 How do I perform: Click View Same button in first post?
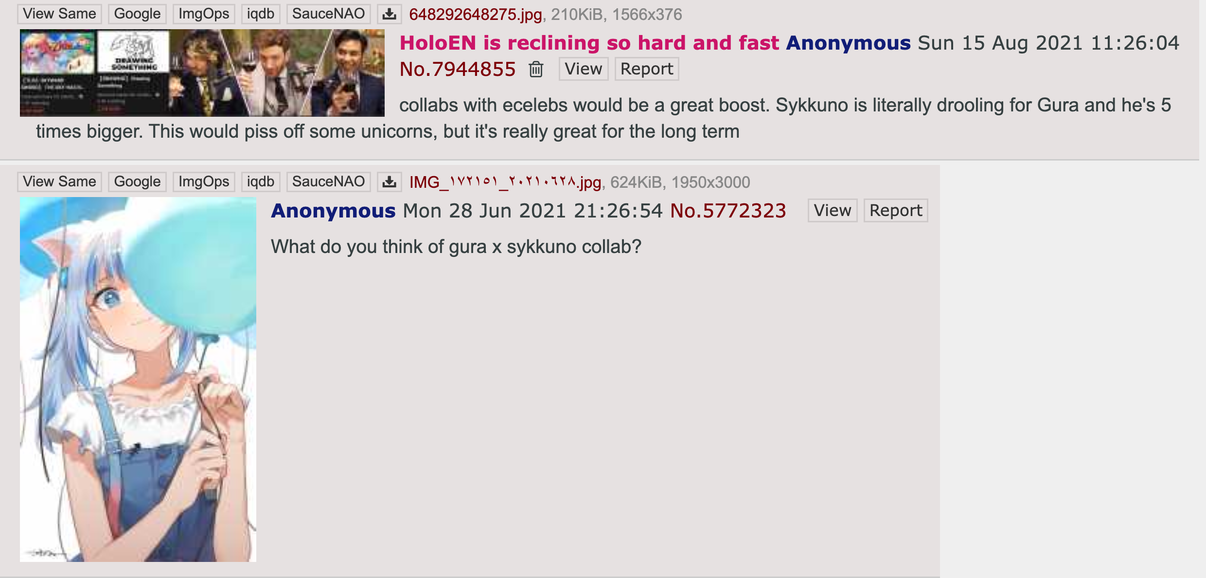pos(59,14)
